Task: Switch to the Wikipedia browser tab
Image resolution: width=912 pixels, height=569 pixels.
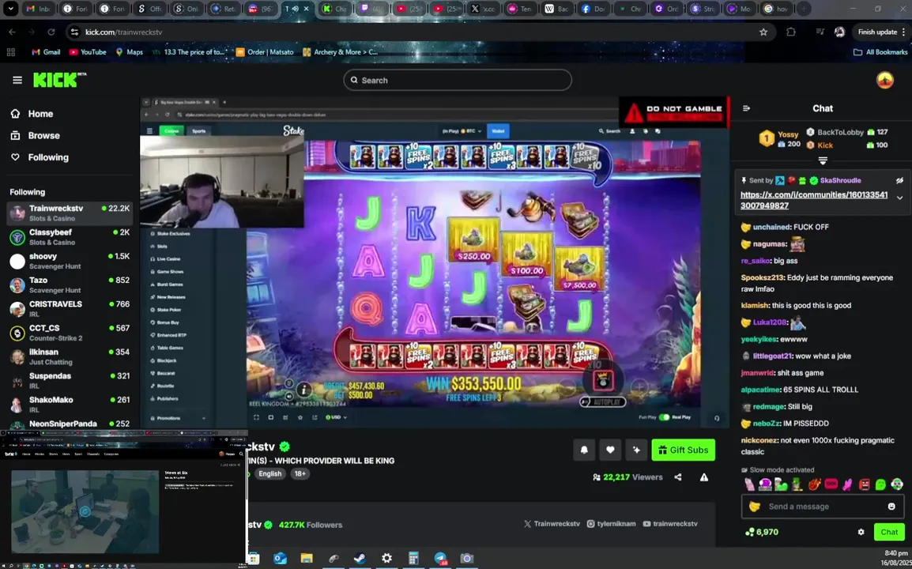Action: [x=556, y=9]
